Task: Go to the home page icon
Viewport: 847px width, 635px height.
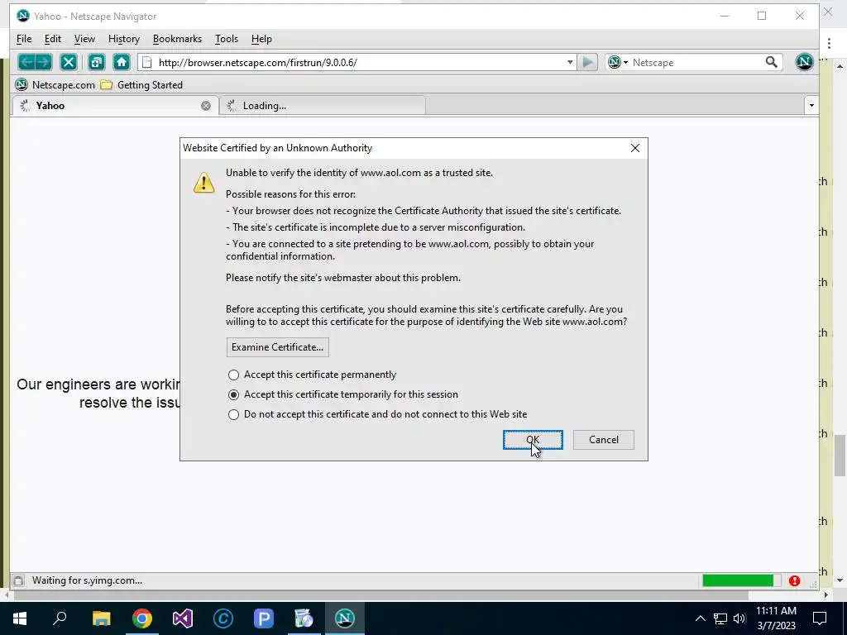Action: click(x=122, y=62)
